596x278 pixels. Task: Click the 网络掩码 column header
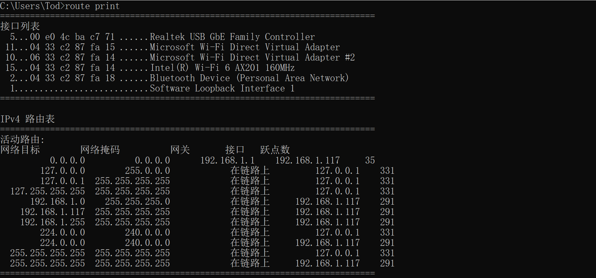100,150
